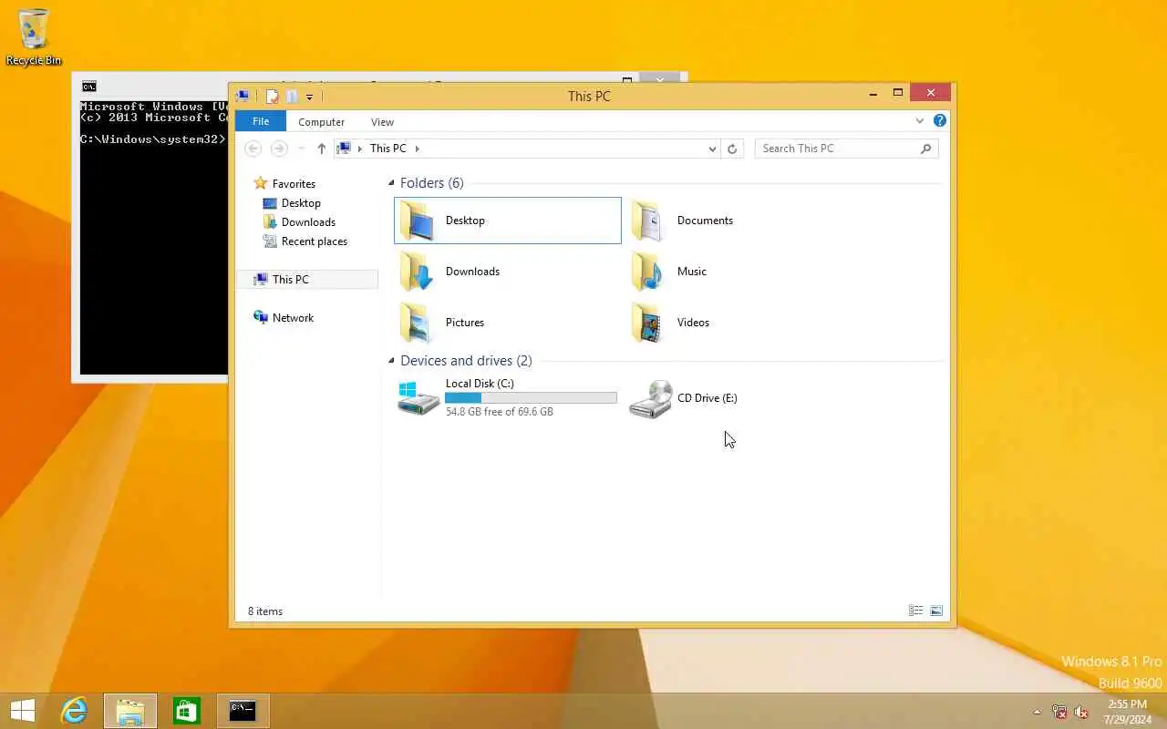Open Windows Start button
This screenshot has height=729, width=1167.
tap(22, 711)
